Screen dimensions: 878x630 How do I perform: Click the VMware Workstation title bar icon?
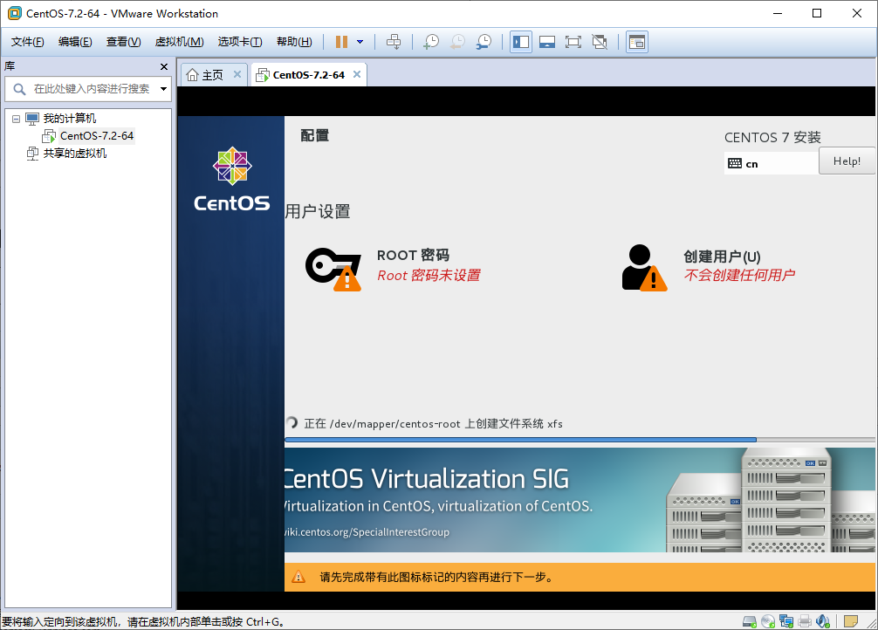(15, 13)
